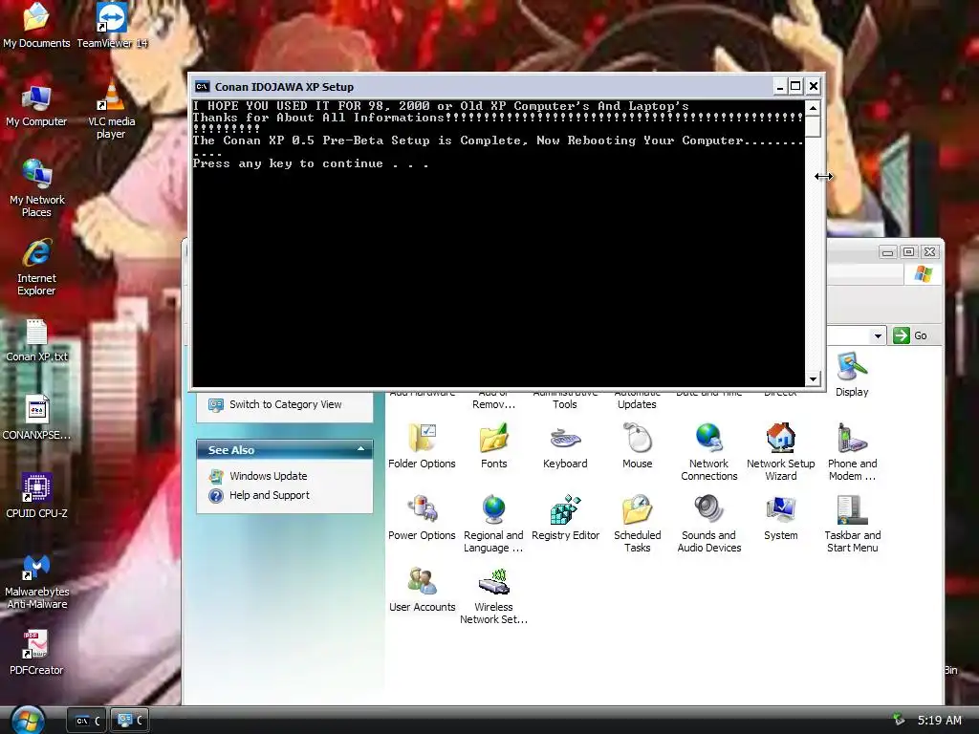Open Registry Editor icon
The image size is (979, 734).
(x=565, y=517)
